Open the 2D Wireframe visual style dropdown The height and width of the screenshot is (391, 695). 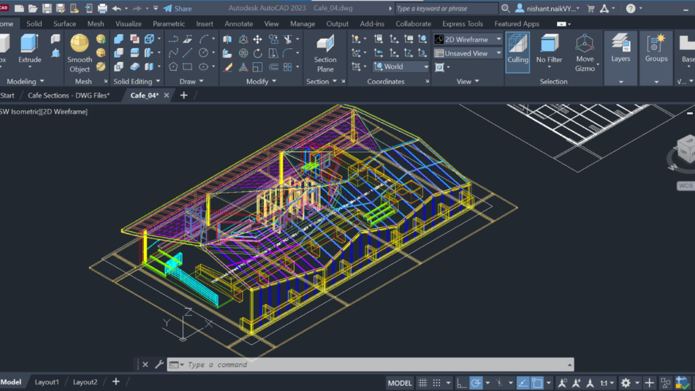pyautogui.click(x=468, y=39)
